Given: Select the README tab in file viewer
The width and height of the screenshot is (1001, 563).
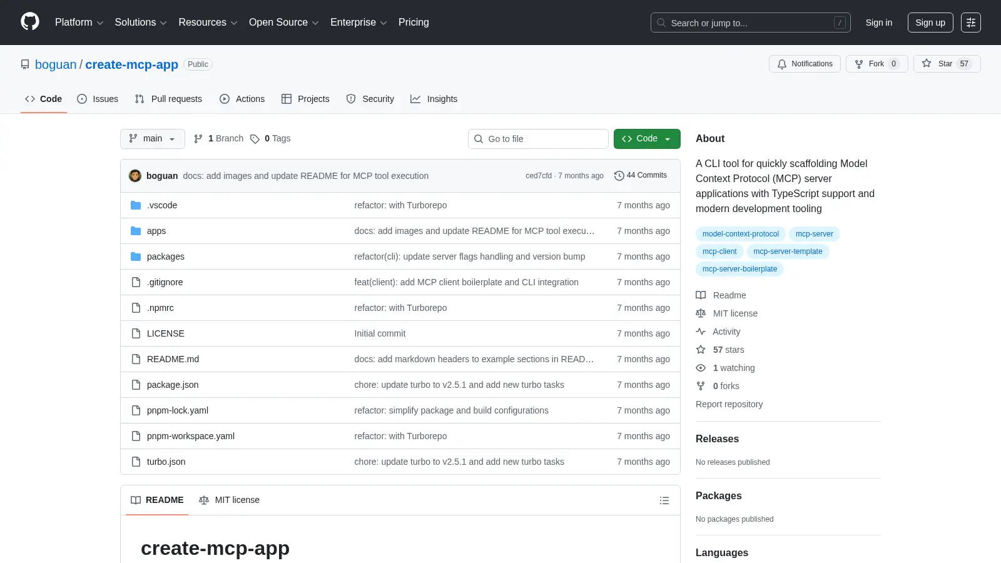Looking at the screenshot, I should pos(157,500).
